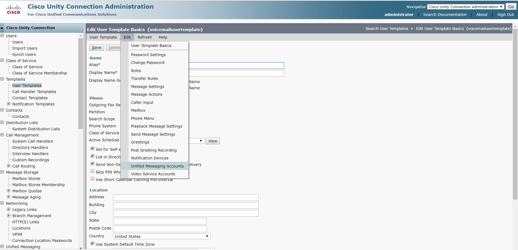Collapse the Templates tree group

(2, 79)
